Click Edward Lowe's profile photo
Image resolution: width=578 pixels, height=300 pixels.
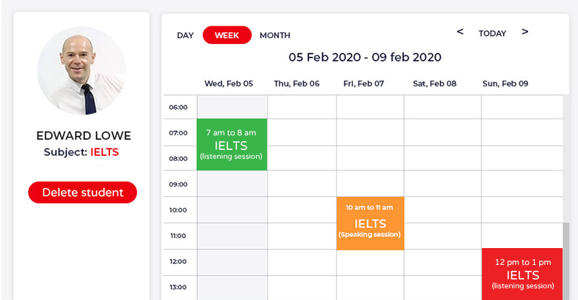tap(81, 70)
